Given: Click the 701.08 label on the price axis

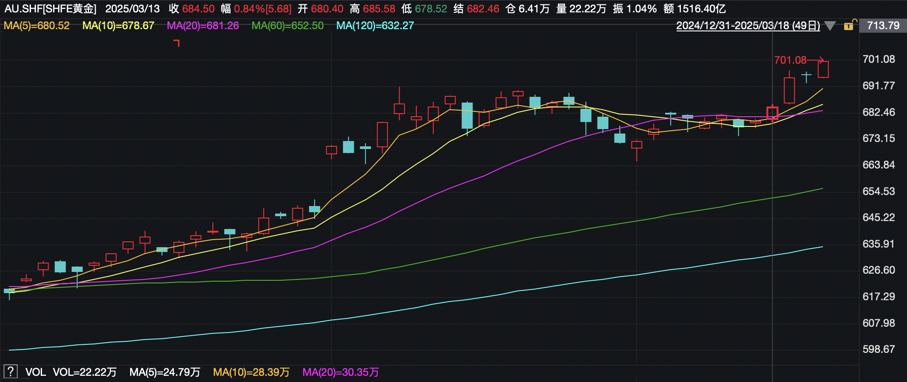Looking at the screenshot, I should [x=879, y=59].
